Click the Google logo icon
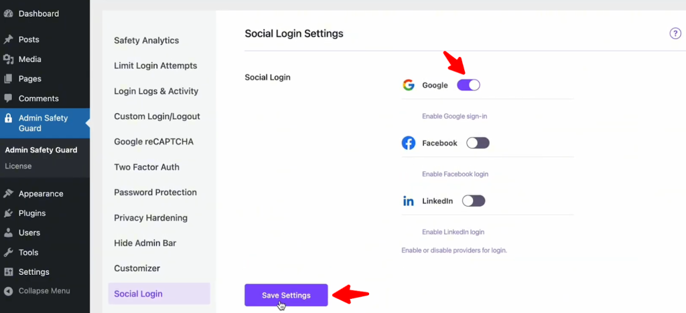686x313 pixels. [x=408, y=85]
